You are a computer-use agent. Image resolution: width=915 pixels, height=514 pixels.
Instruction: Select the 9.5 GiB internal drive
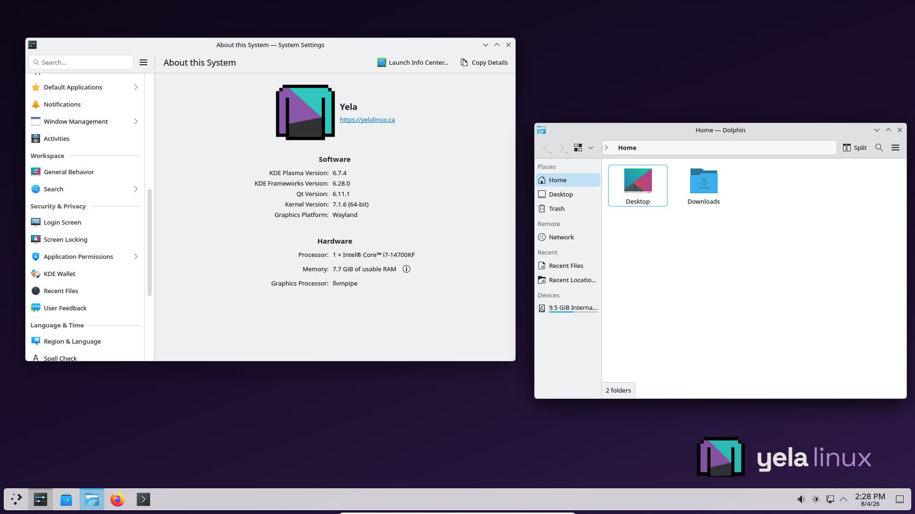pyautogui.click(x=568, y=308)
